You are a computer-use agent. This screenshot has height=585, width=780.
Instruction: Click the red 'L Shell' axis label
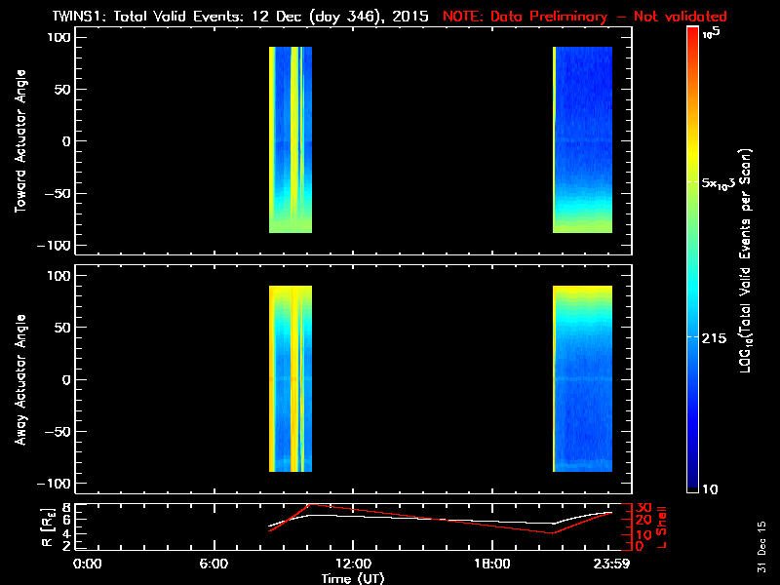click(662, 526)
